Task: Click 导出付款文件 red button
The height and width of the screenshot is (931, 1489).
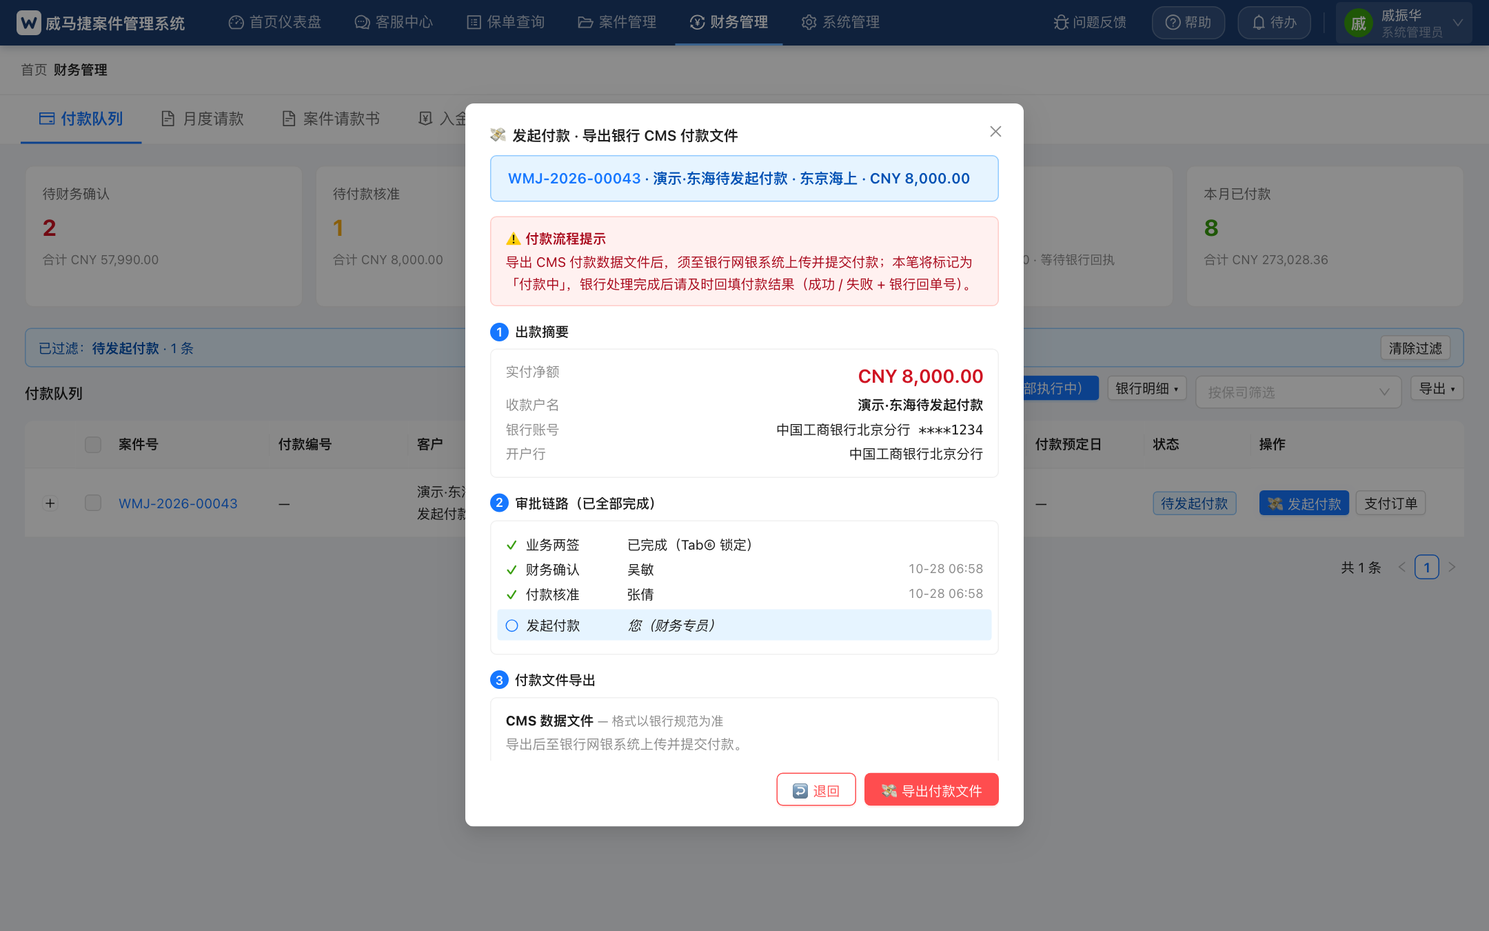Action: click(931, 790)
